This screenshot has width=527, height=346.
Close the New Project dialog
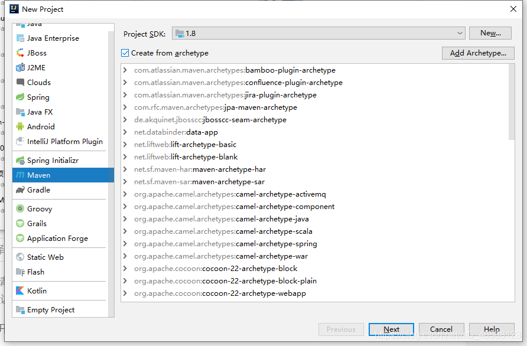click(x=513, y=9)
